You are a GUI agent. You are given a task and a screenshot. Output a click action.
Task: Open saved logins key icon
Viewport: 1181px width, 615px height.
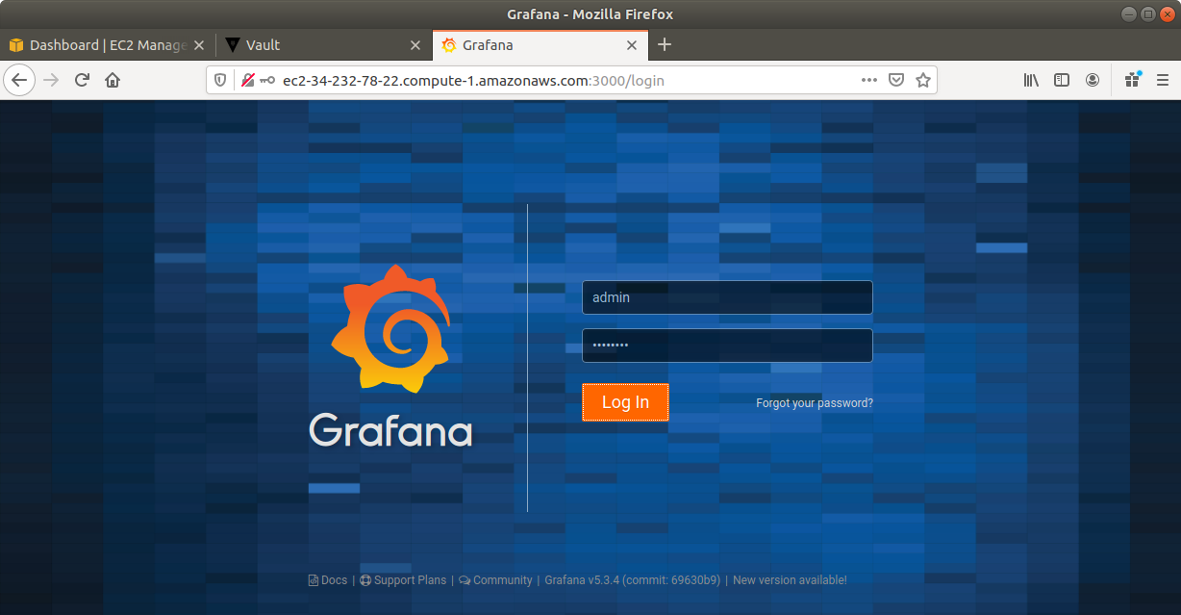click(x=267, y=80)
